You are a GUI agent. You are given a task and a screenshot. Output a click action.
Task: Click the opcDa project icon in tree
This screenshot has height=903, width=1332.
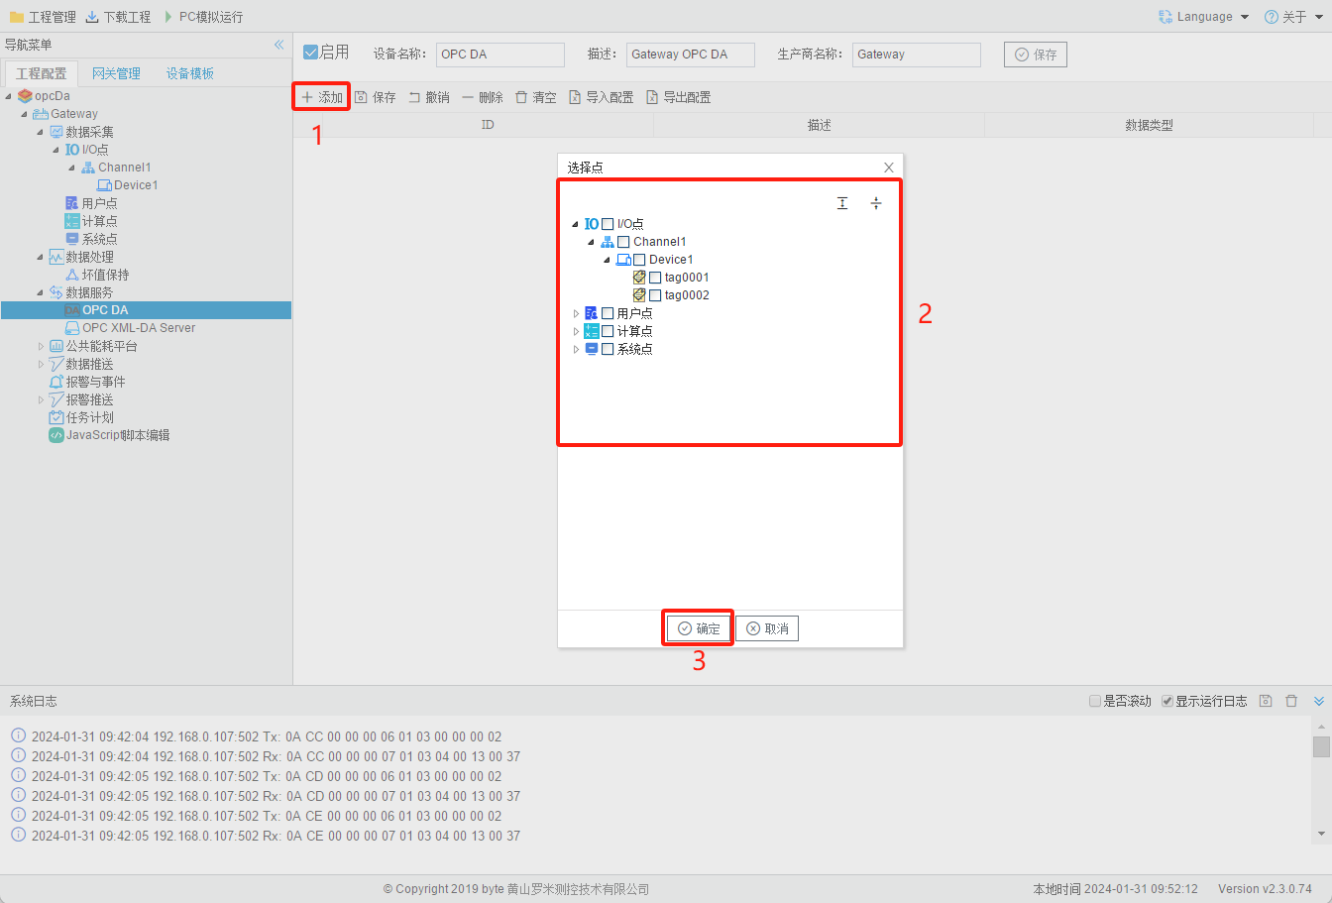coord(25,96)
